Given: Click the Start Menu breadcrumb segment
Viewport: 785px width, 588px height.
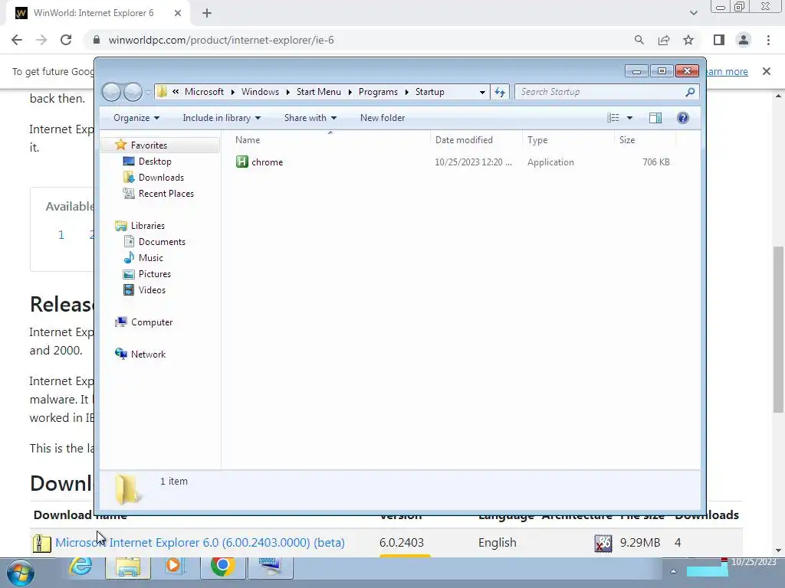Looking at the screenshot, I should click(x=318, y=92).
